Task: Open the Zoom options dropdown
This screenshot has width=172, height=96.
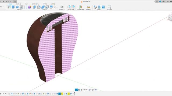Action: point(87,90)
